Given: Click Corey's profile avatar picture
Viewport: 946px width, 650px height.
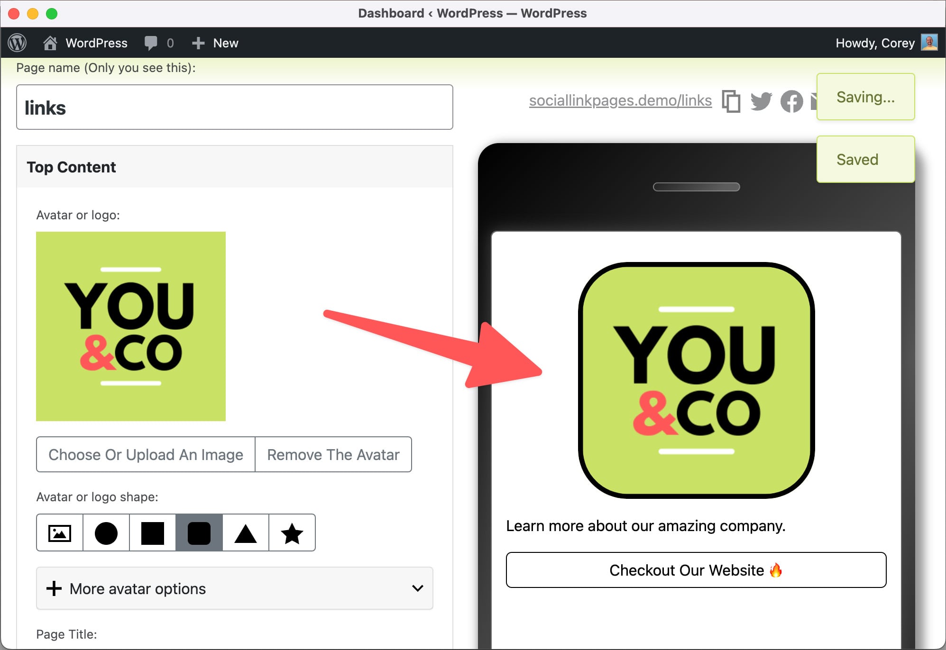Looking at the screenshot, I should click(929, 42).
